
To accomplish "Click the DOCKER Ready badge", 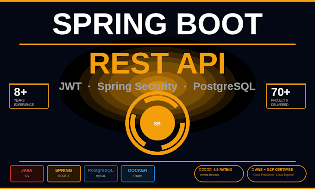I will (138, 174).
